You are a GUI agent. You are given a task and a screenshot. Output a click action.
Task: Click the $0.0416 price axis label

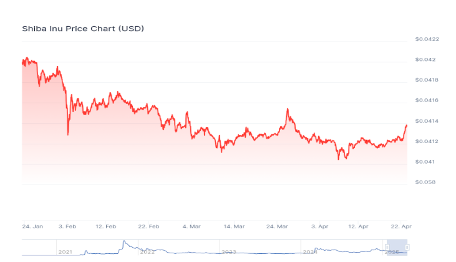[x=427, y=100]
